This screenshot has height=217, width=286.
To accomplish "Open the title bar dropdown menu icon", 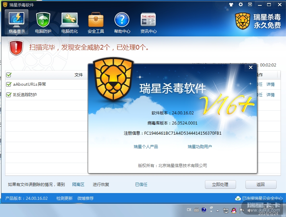I will click(x=250, y=4).
